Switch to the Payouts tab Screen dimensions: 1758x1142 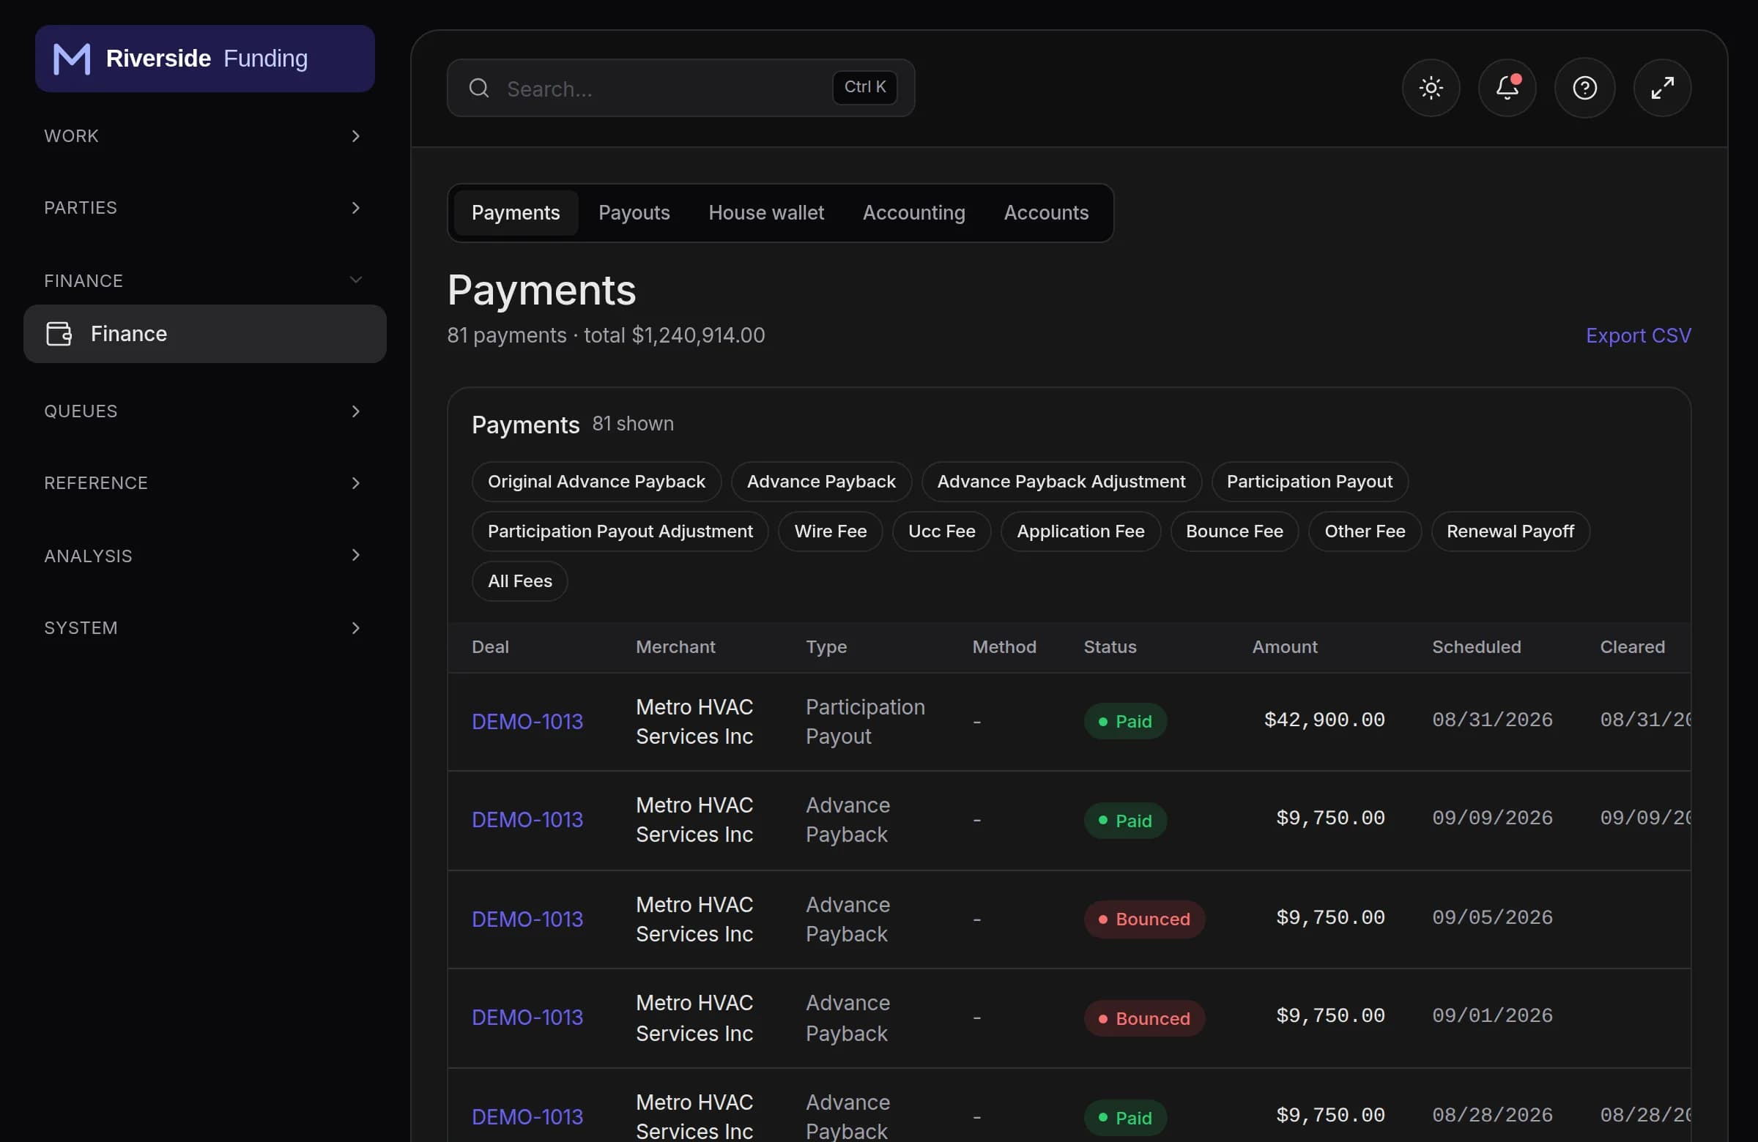[634, 212]
